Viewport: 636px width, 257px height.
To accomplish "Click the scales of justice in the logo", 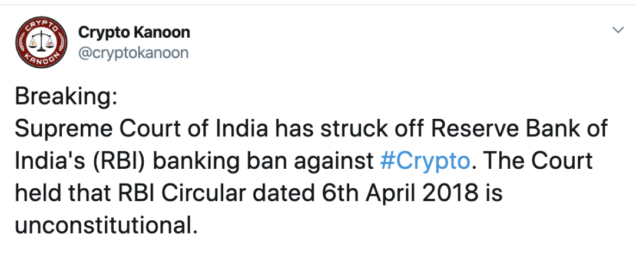I will (41, 43).
